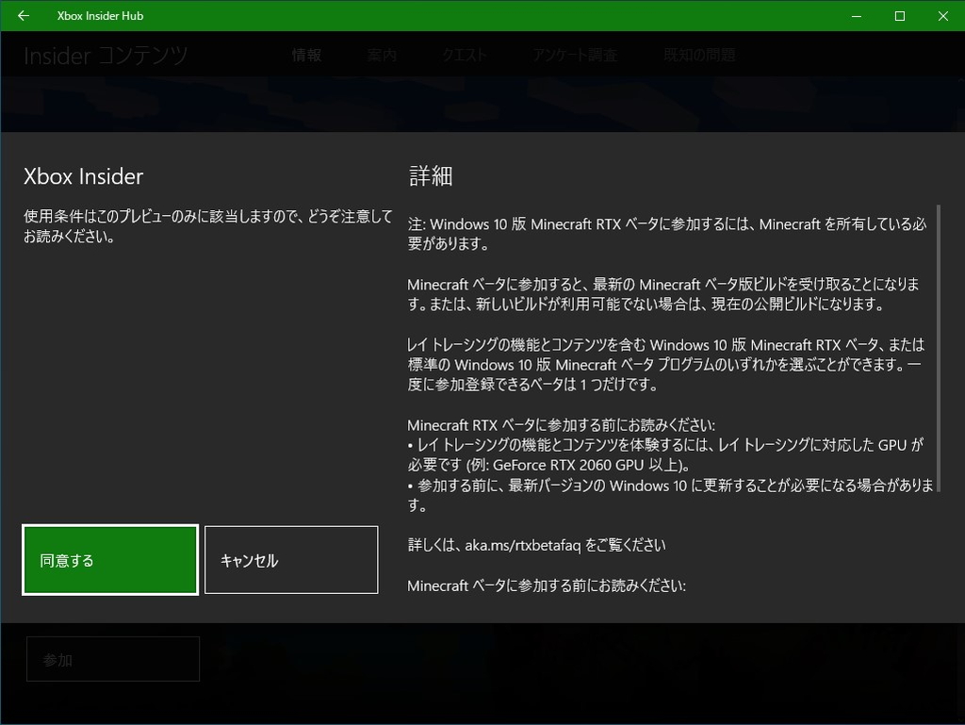965x725 pixels.
Task: Select the 情報 navigation tab
Action: (x=306, y=56)
